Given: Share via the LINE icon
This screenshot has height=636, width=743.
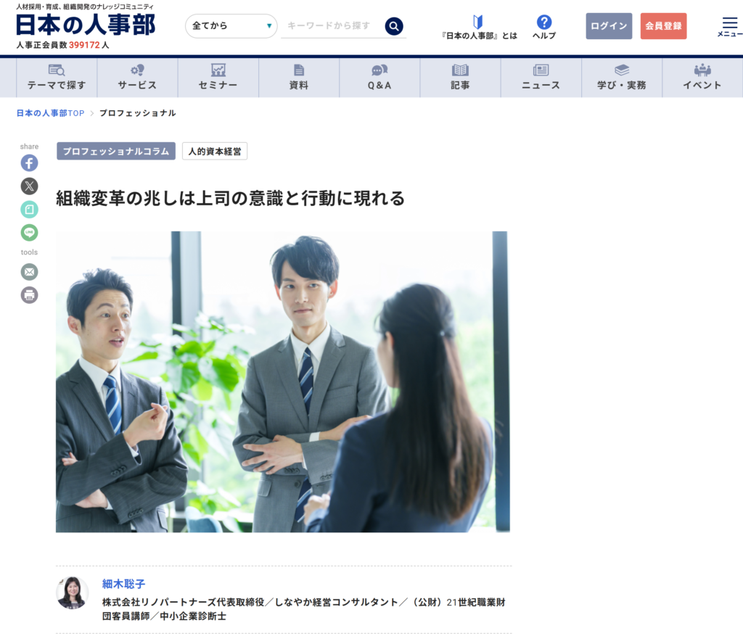Looking at the screenshot, I should 29,233.
